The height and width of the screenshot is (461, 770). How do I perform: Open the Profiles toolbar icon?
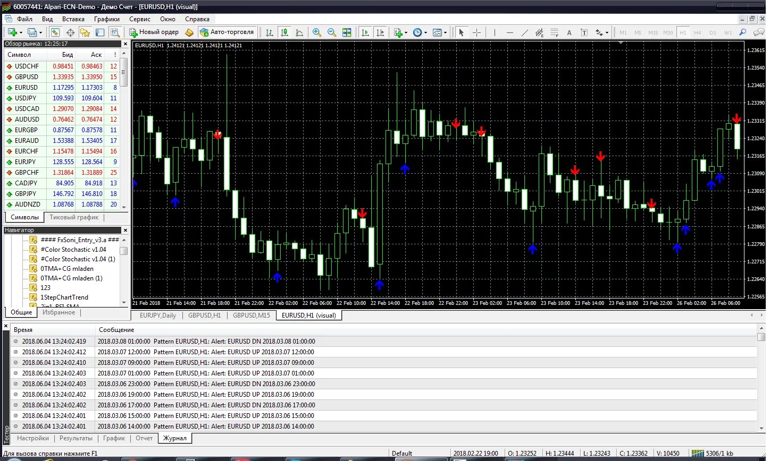pyautogui.click(x=32, y=32)
